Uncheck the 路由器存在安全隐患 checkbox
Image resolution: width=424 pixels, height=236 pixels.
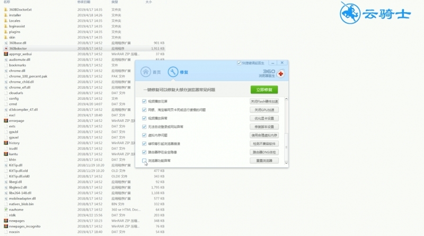tap(144, 152)
